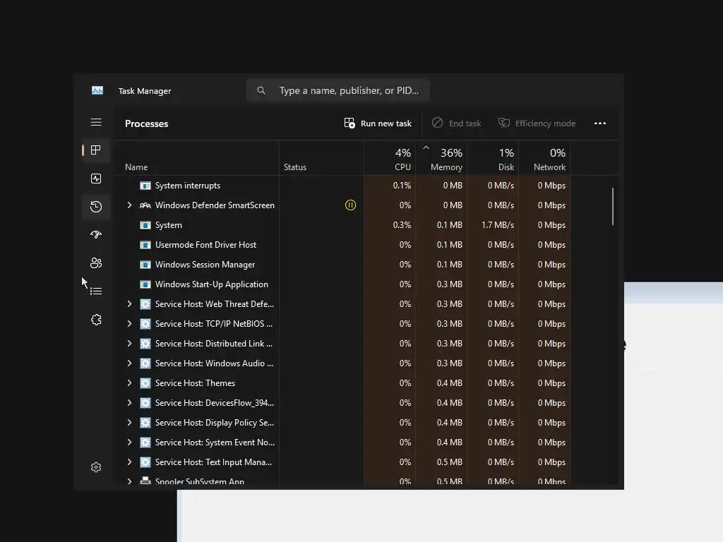Click the System process icon
This screenshot has height=542, width=723.
[x=145, y=225]
